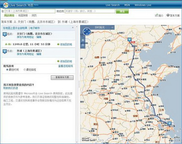The width and height of the screenshot is (182, 144).
Task: Collapse the map toolbar with the double arrow
Action: click(112, 28)
